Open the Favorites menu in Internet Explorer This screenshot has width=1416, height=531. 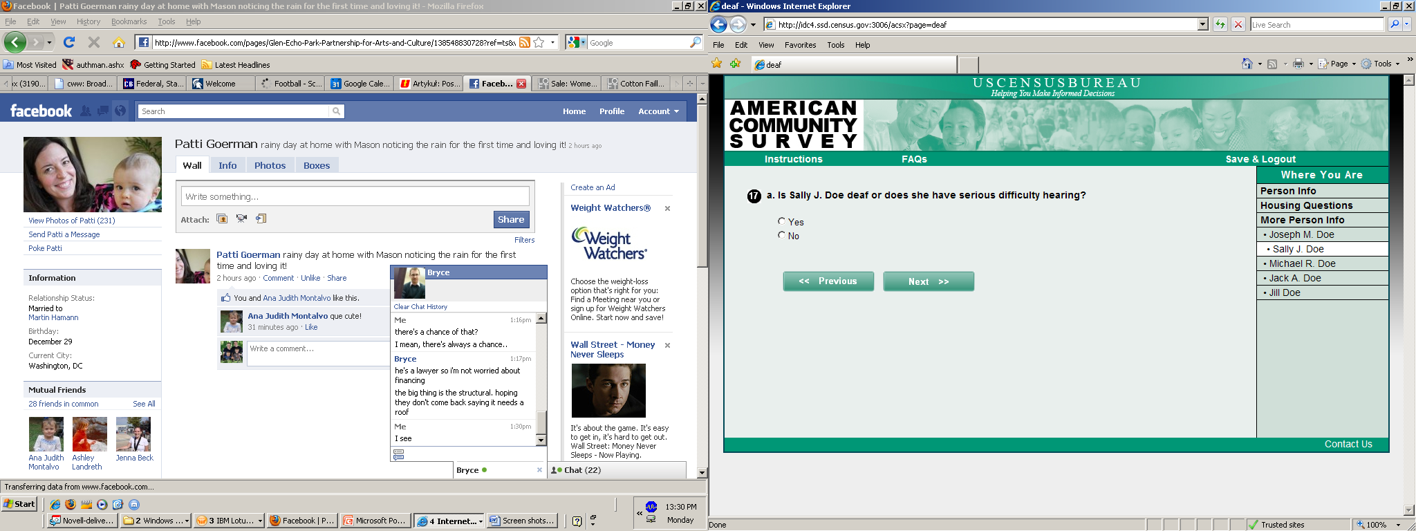(800, 45)
